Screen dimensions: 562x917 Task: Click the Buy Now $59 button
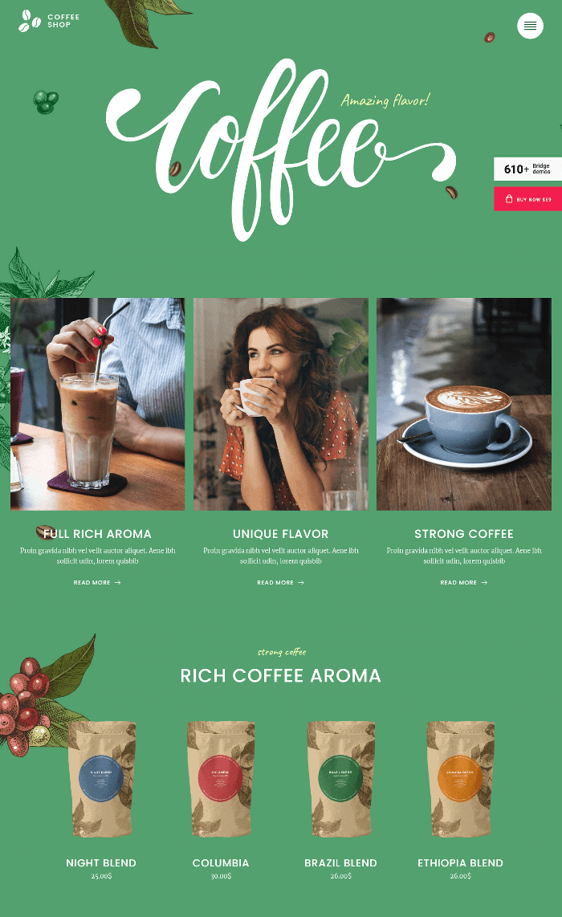(x=527, y=199)
